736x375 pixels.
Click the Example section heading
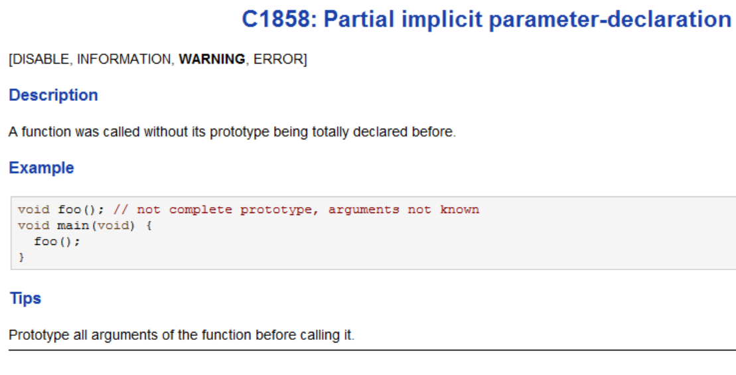tap(41, 168)
